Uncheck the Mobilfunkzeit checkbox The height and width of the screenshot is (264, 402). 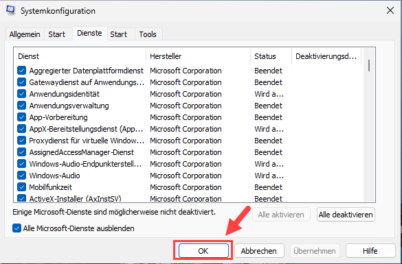(x=21, y=187)
